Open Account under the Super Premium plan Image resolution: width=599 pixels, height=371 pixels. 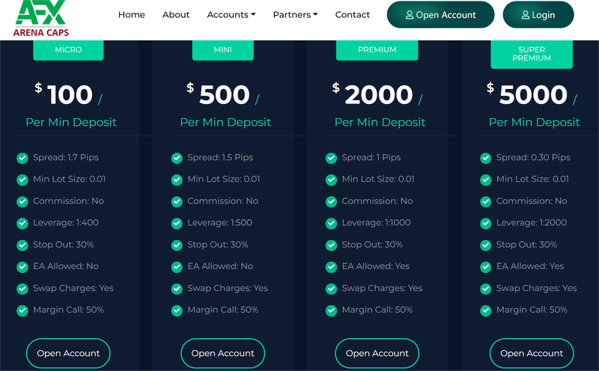(x=532, y=353)
